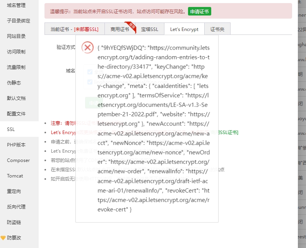Viewport: 306px width, 248px height.
Task: Click the 域名 label
Action: click(70, 71)
